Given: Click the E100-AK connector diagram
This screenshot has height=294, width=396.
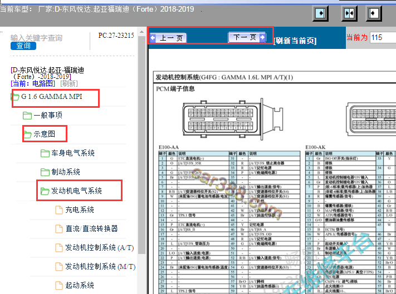Looking at the screenshot, I should 371,119.
